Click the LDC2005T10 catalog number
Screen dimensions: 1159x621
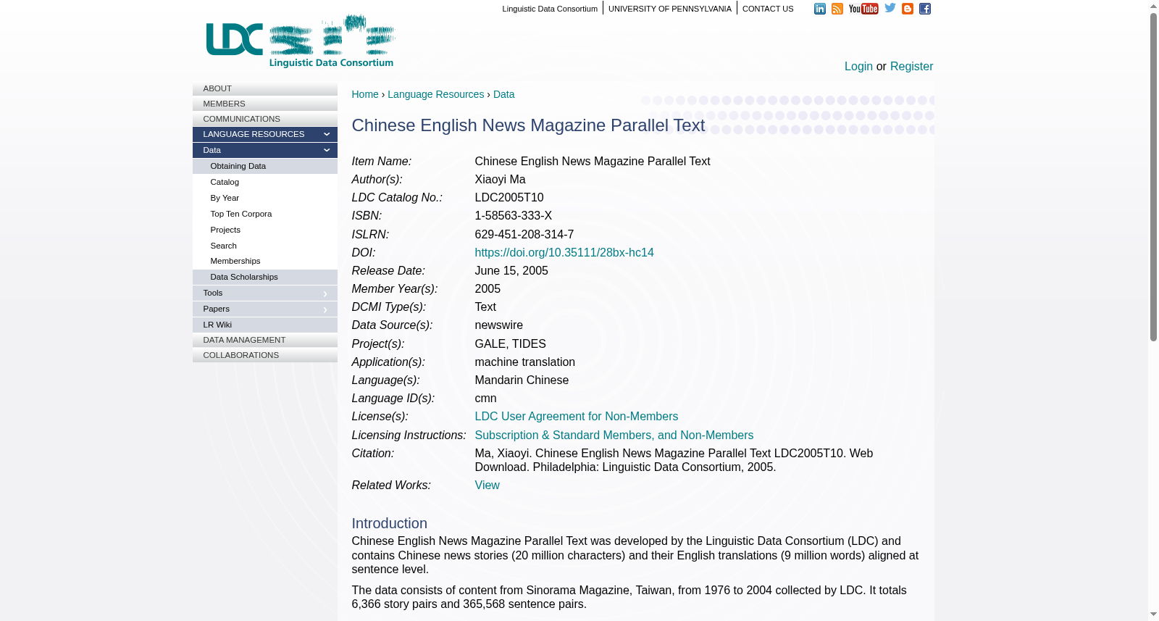click(x=509, y=197)
